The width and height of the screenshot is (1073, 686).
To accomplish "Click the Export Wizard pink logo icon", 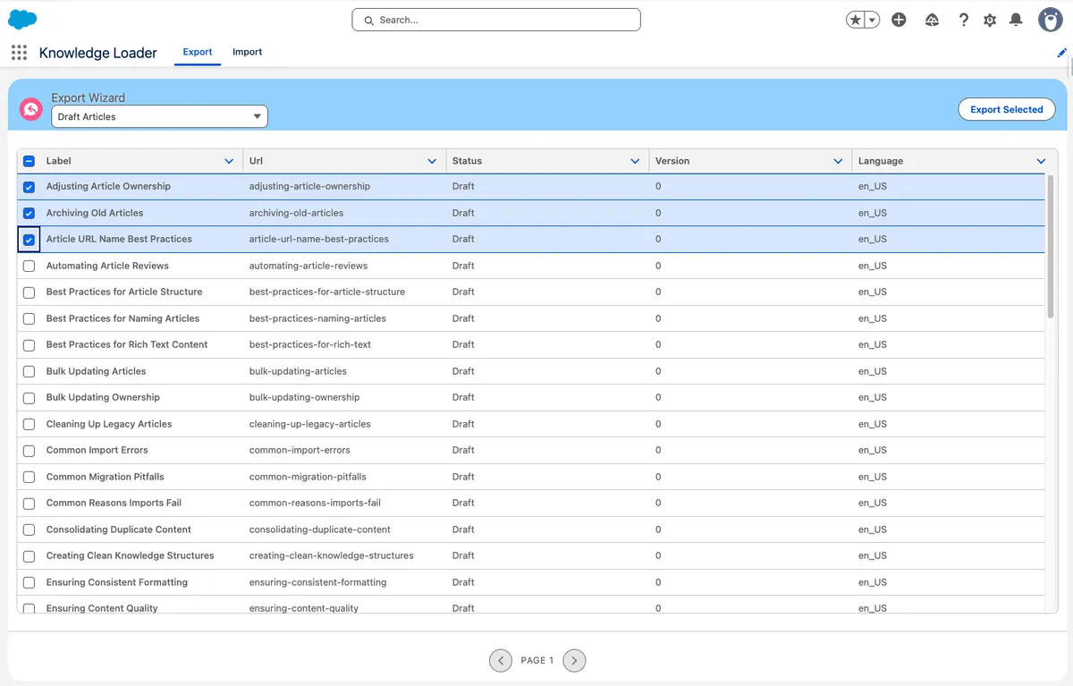I will tap(31, 109).
